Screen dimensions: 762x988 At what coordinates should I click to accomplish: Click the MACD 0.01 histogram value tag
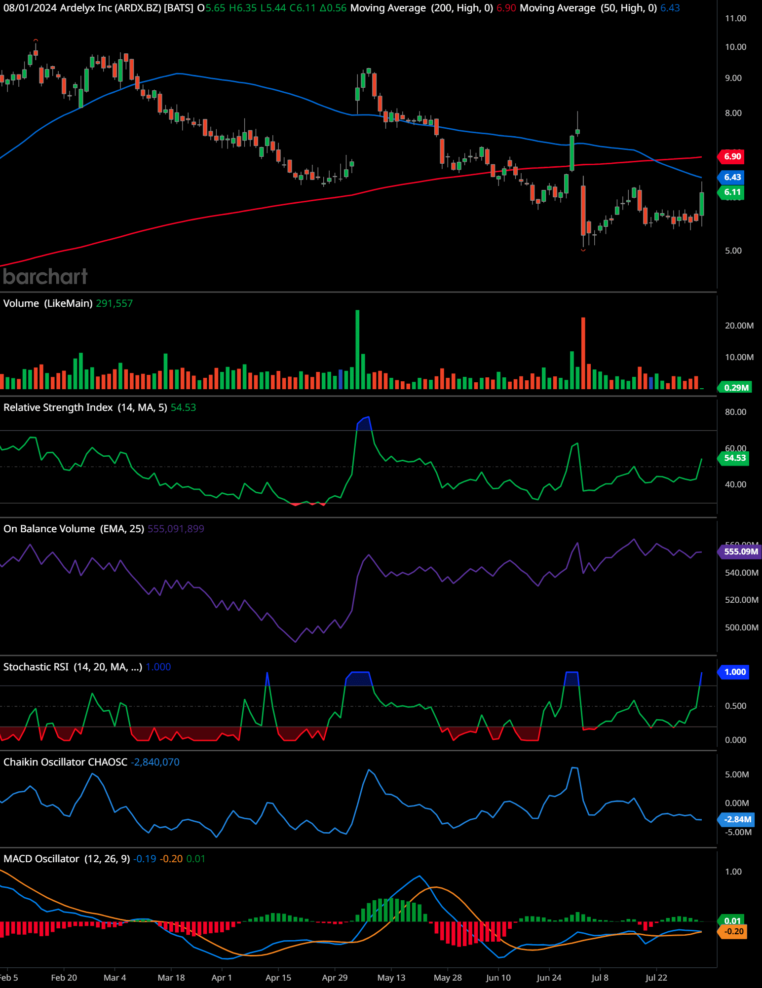(731, 921)
